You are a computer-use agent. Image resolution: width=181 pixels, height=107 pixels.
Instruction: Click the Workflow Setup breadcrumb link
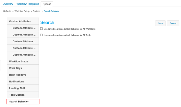22,11
